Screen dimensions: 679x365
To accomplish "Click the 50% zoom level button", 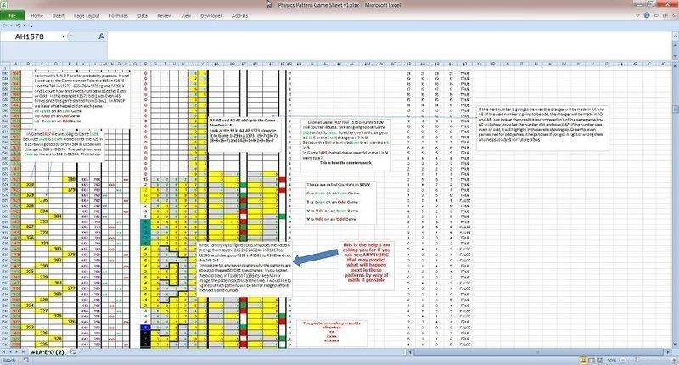I will click(611, 360).
